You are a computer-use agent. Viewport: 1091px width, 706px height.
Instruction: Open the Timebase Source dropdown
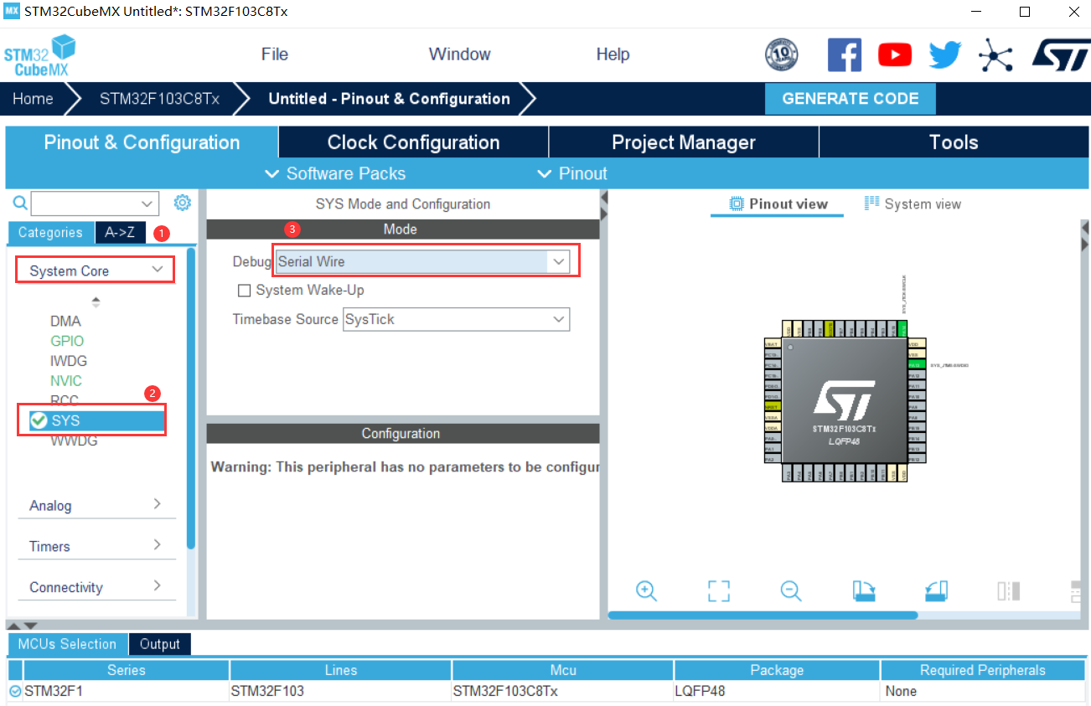pyautogui.click(x=558, y=319)
